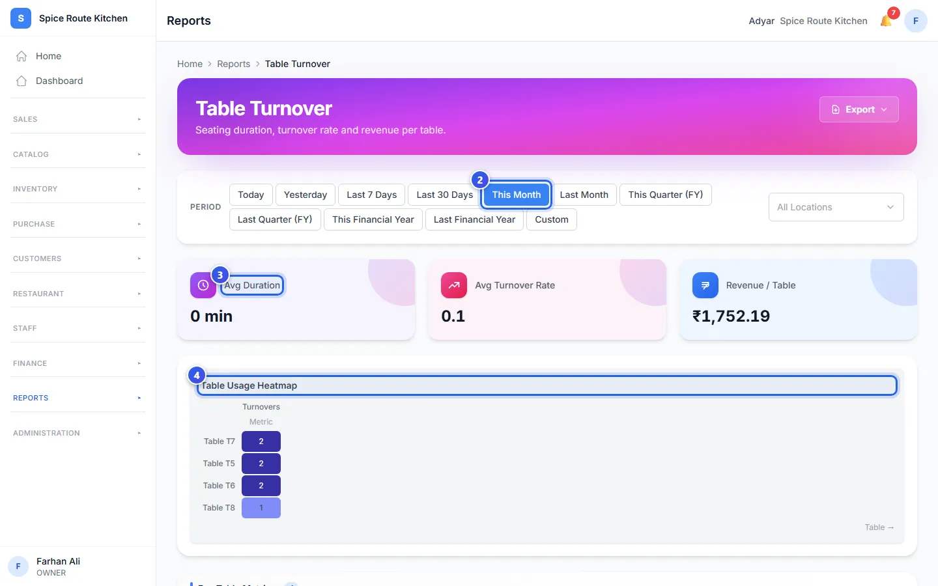Pick the Custom period option
This screenshot has width=938, height=586.
[x=552, y=219]
